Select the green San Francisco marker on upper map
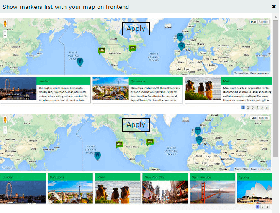 [101, 51]
